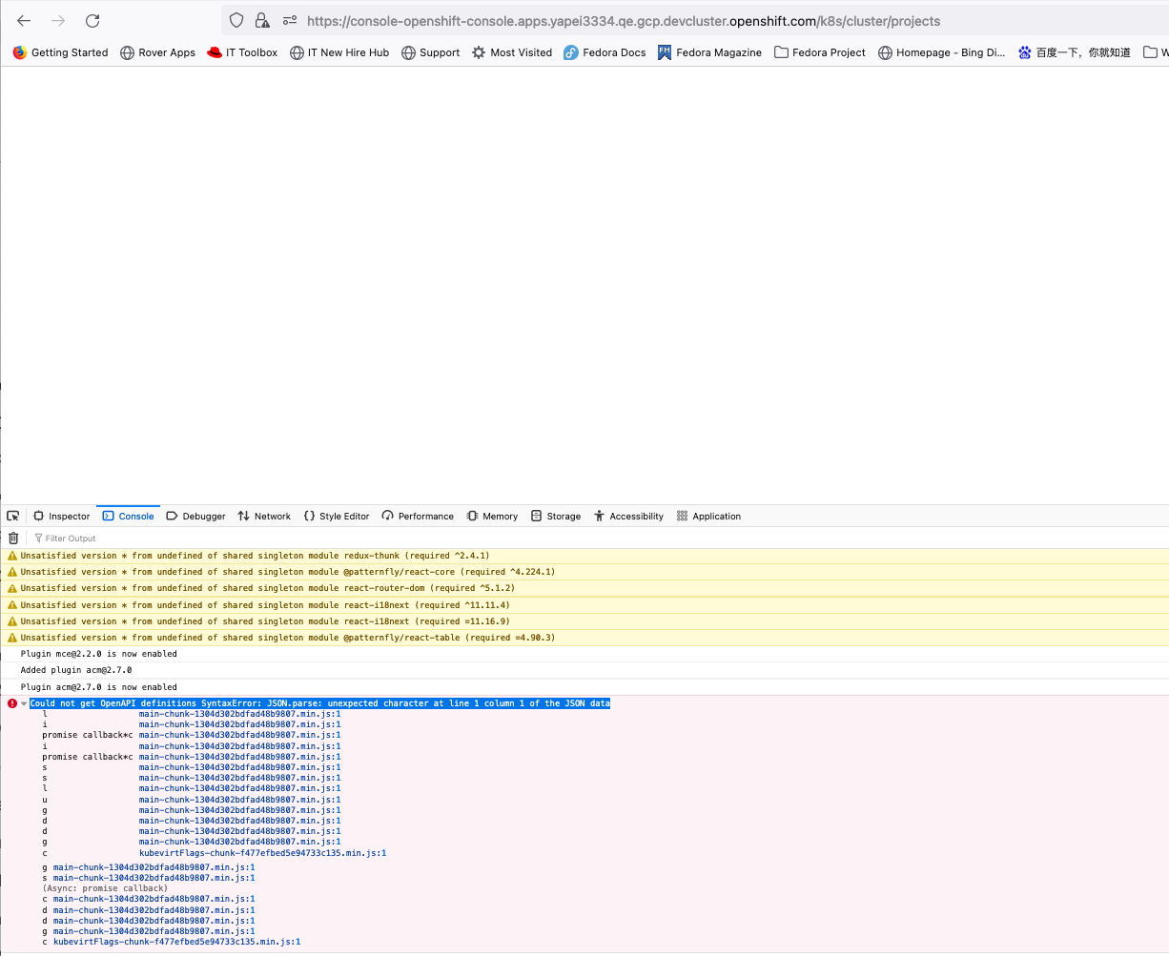1169x956 pixels.
Task: Clear console output with trash icon
Action: (x=13, y=538)
